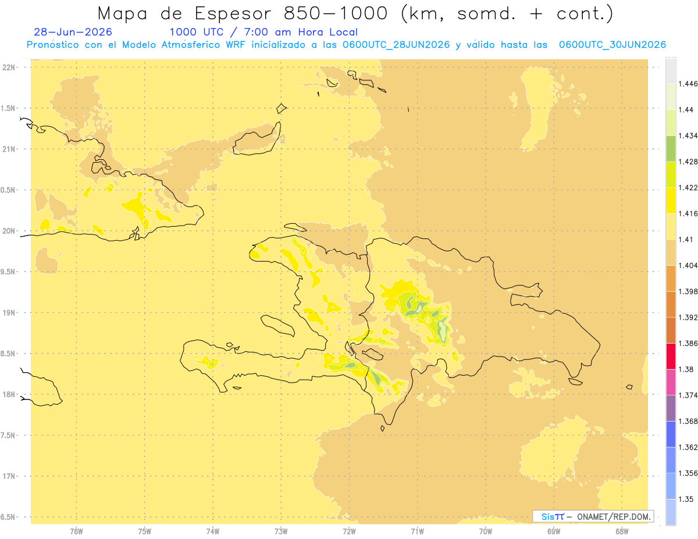Click the 22N latitude label
Viewport: 698px width, 539px height.
tap(9, 67)
